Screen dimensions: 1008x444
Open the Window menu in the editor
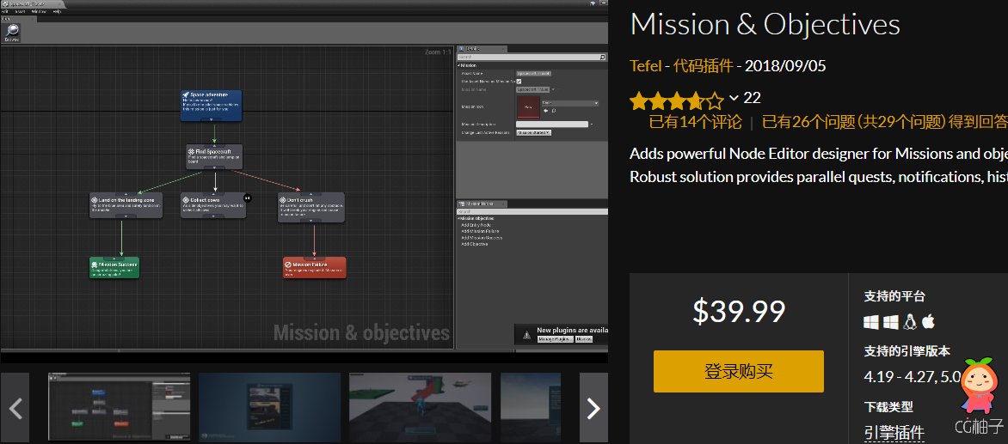pos(39,11)
